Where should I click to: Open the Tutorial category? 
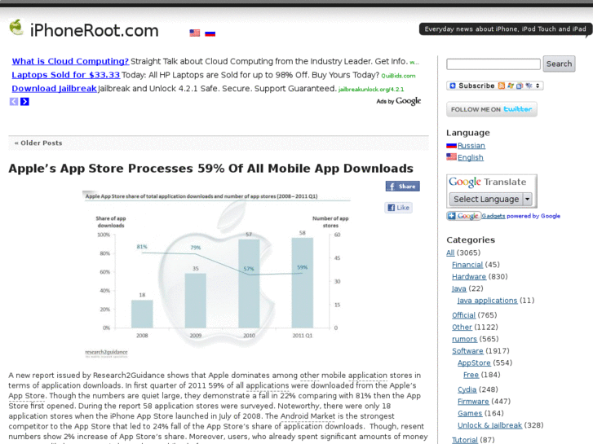(x=465, y=440)
